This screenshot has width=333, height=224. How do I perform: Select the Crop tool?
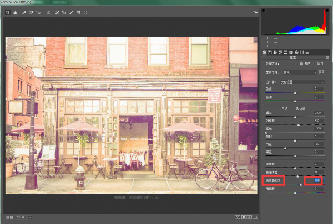point(48,12)
